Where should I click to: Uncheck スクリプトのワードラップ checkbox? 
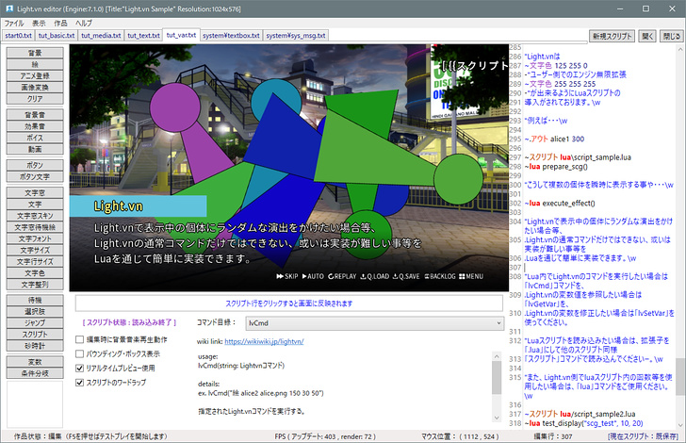[79, 383]
